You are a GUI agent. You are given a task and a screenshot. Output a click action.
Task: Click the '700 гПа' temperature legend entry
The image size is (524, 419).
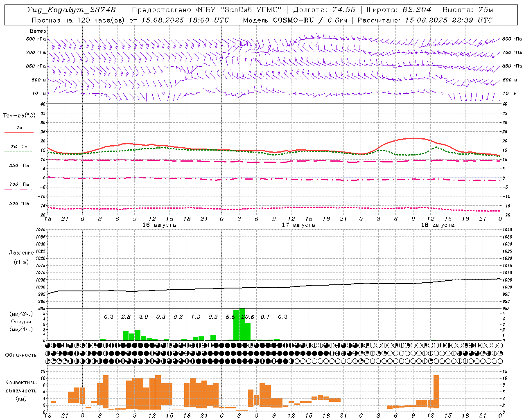(x=19, y=186)
